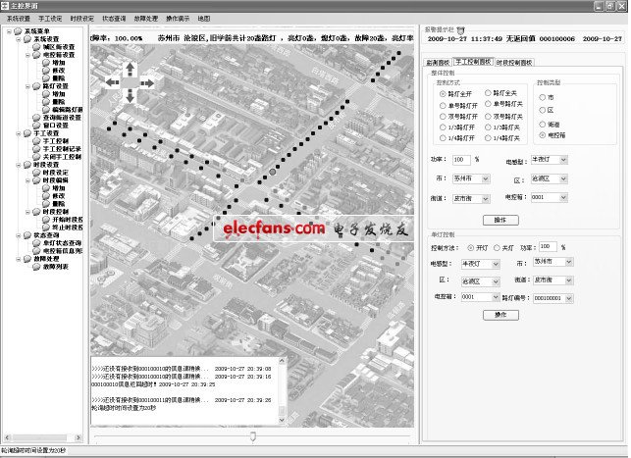The width and height of the screenshot is (631, 458).
Task: Select the 路灯全开 radio button
Action: point(444,91)
